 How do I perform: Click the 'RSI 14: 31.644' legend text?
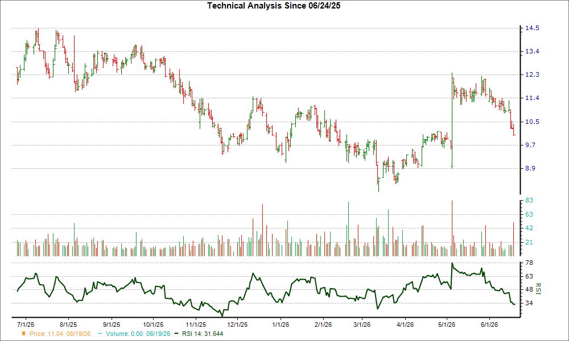pyautogui.click(x=203, y=334)
